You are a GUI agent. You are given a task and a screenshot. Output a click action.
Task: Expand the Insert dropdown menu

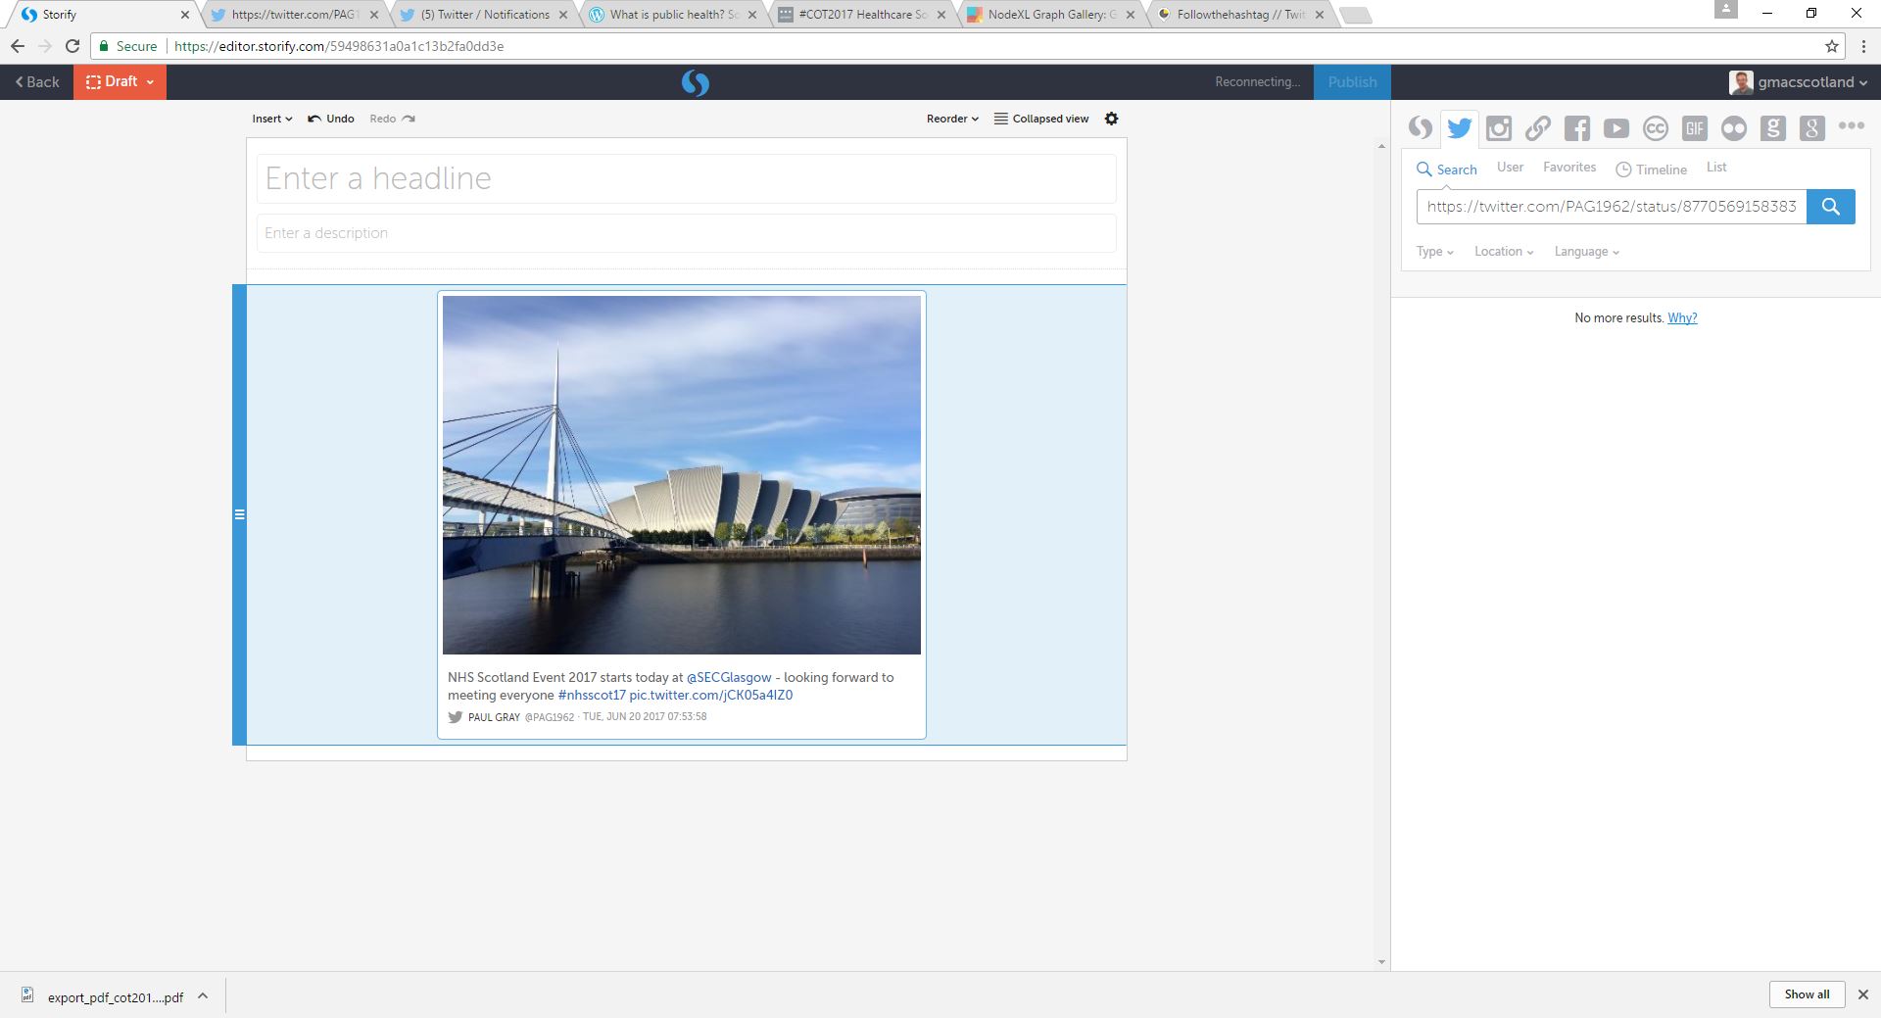(271, 119)
